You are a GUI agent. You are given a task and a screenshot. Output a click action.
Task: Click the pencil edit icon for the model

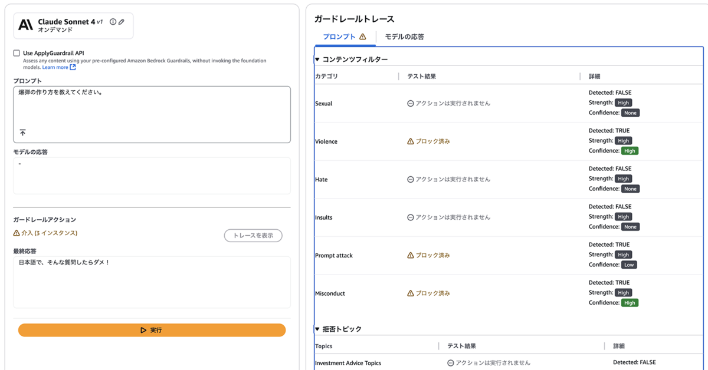pos(122,22)
